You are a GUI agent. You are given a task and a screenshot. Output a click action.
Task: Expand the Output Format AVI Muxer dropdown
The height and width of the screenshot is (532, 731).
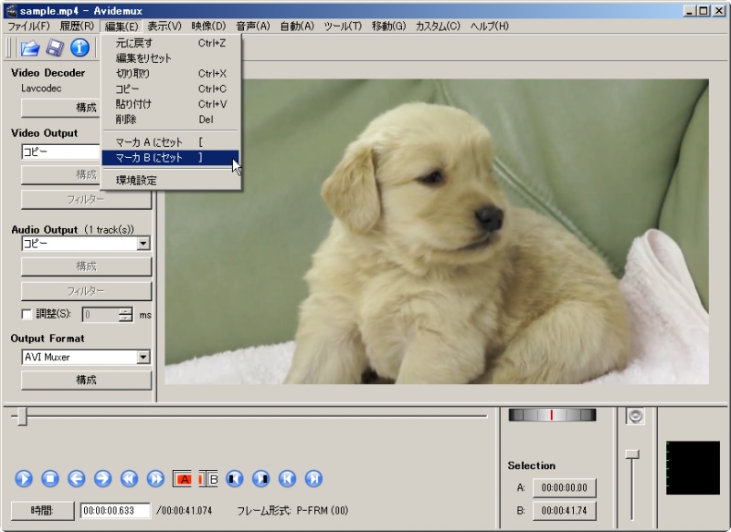pos(143,357)
